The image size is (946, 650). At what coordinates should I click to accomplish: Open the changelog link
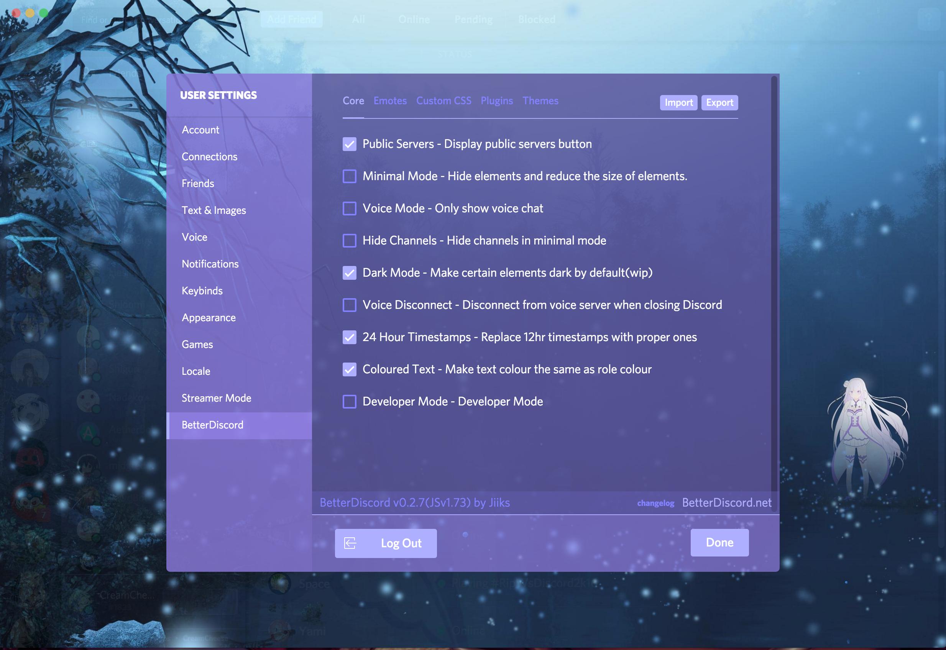pos(655,503)
